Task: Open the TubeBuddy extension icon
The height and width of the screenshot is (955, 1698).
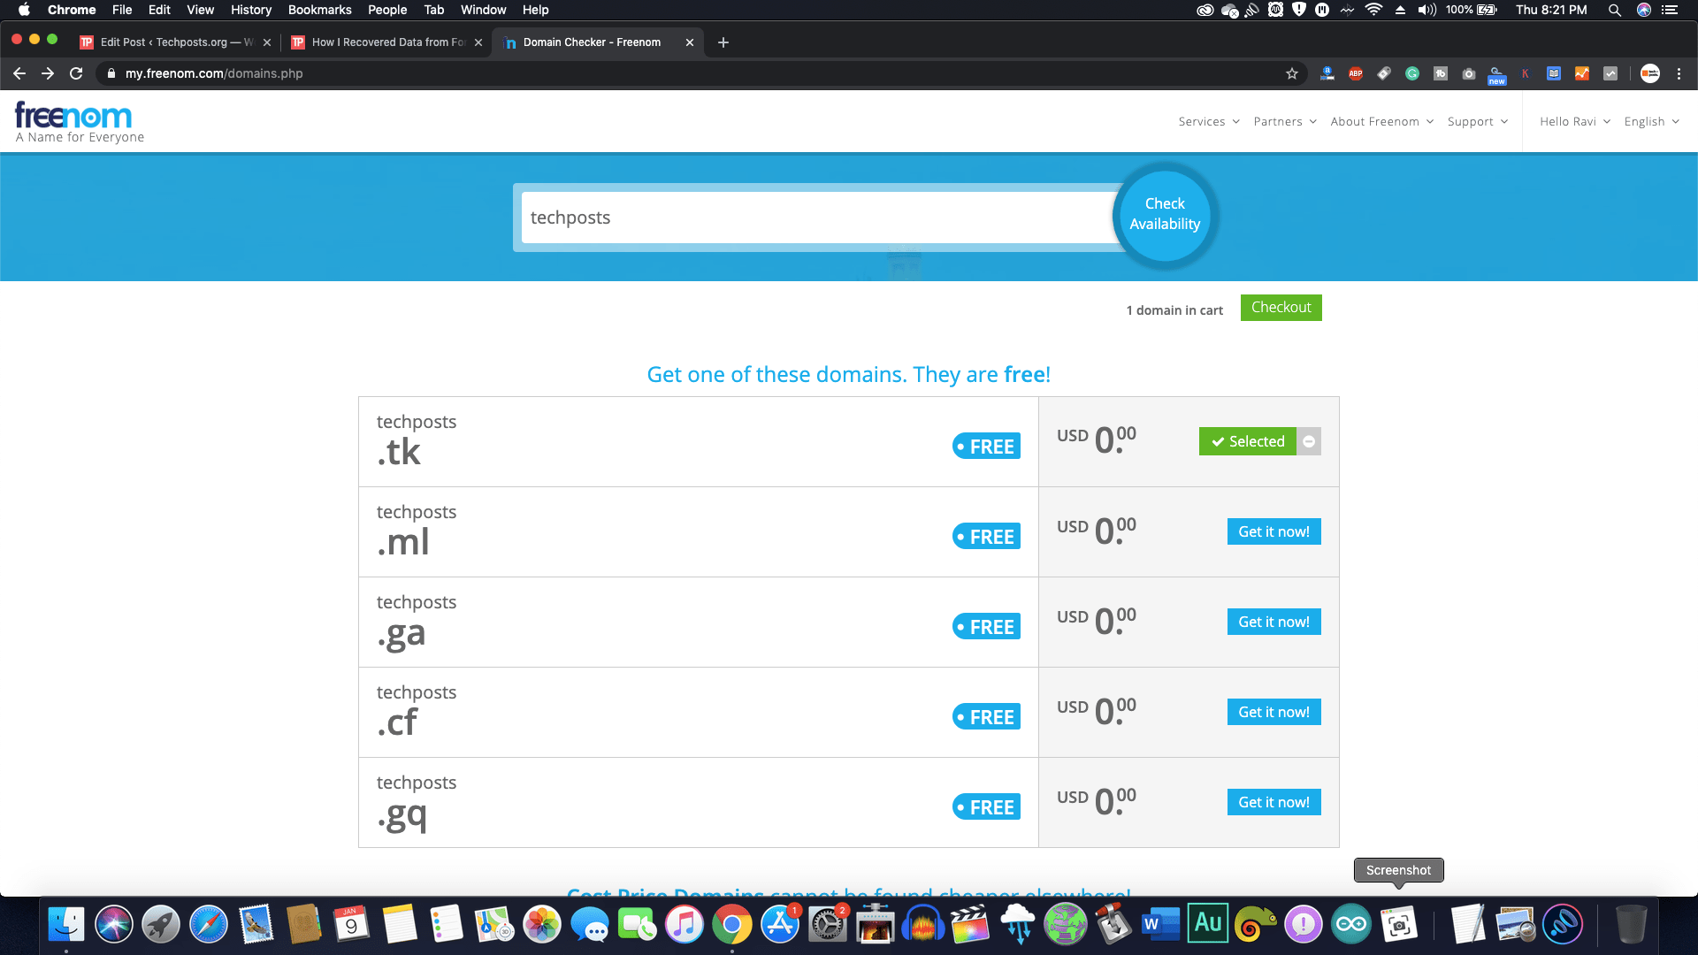Action: tap(1441, 73)
